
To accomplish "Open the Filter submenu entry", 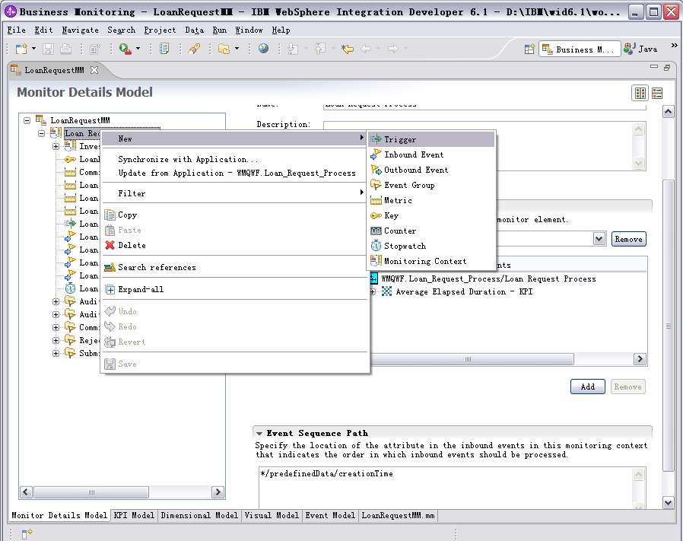I will coord(235,193).
